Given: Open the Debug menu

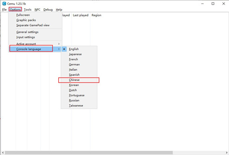Looking at the screenshot, I should 48,10.
